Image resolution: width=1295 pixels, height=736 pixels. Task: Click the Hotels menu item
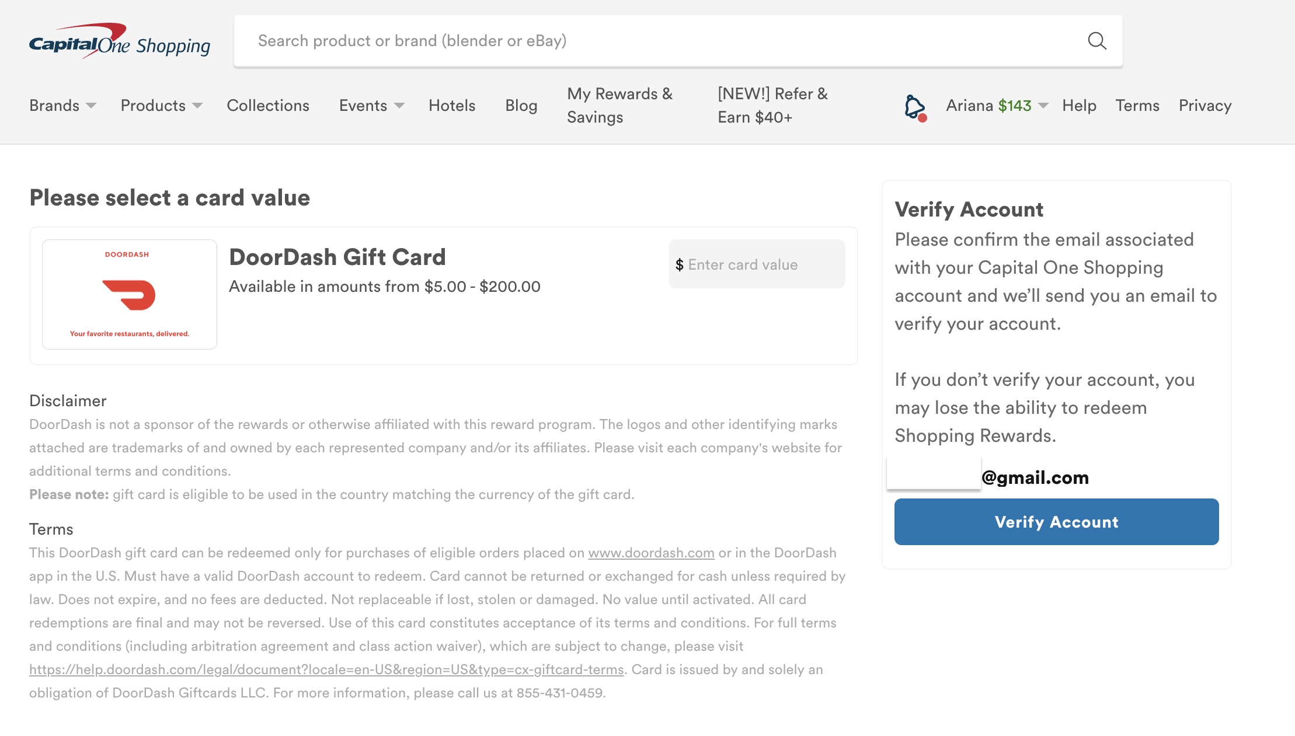tap(452, 105)
